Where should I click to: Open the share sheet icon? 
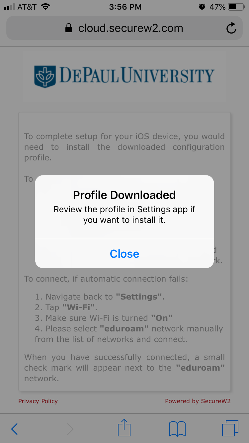tap(124, 428)
